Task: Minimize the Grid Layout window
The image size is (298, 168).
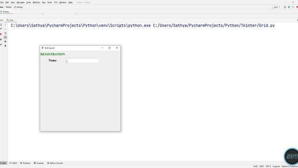Action: (102, 48)
